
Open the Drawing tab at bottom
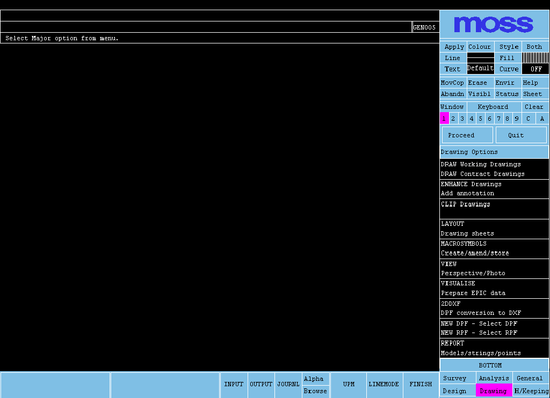pos(493,391)
